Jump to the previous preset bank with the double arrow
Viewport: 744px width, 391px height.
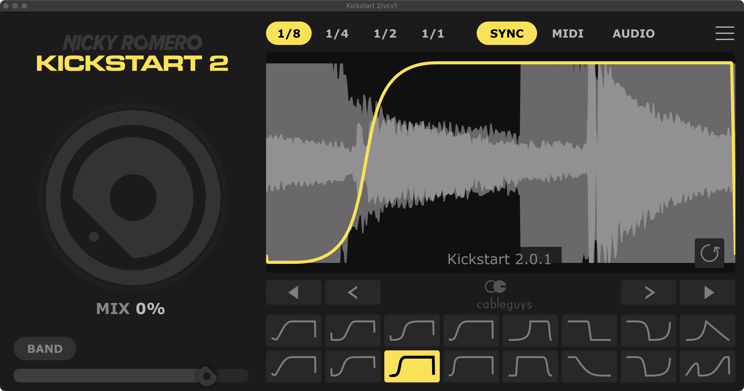click(x=293, y=292)
